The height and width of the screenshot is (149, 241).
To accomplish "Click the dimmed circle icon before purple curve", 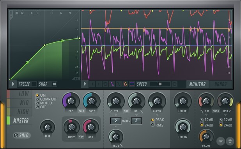I will coord(105,84).
